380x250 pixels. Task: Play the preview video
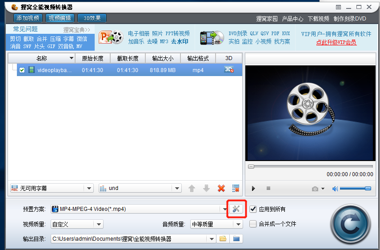[253, 189]
